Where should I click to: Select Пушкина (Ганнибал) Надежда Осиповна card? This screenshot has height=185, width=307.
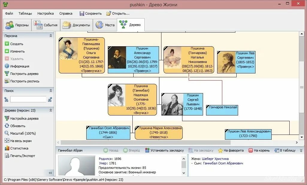pos(132,100)
